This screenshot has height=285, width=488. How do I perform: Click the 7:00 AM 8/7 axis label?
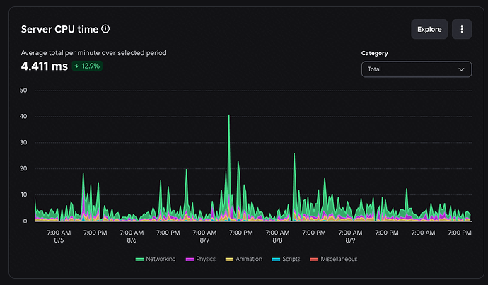click(204, 236)
